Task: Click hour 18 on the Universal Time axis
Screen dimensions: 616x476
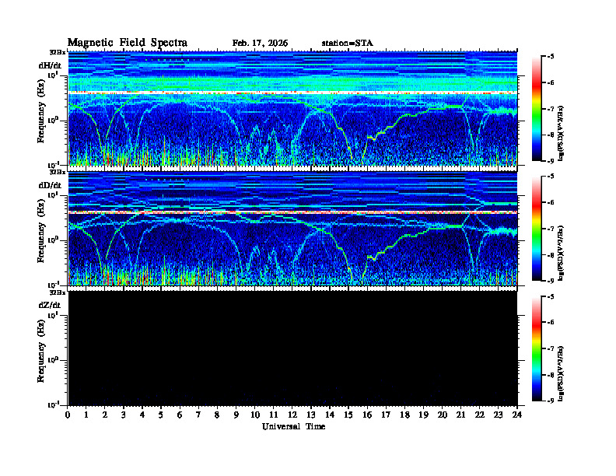Action: (x=404, y=415)
